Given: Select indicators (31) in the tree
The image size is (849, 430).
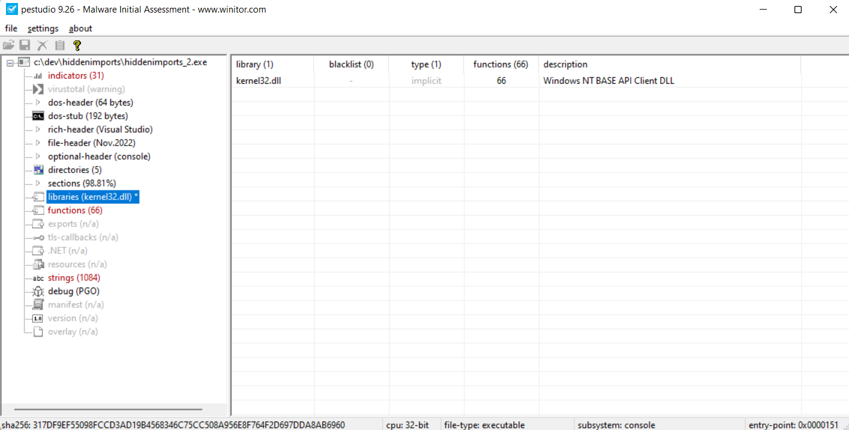Looking at the screenshot, I should tap(76, 75).
